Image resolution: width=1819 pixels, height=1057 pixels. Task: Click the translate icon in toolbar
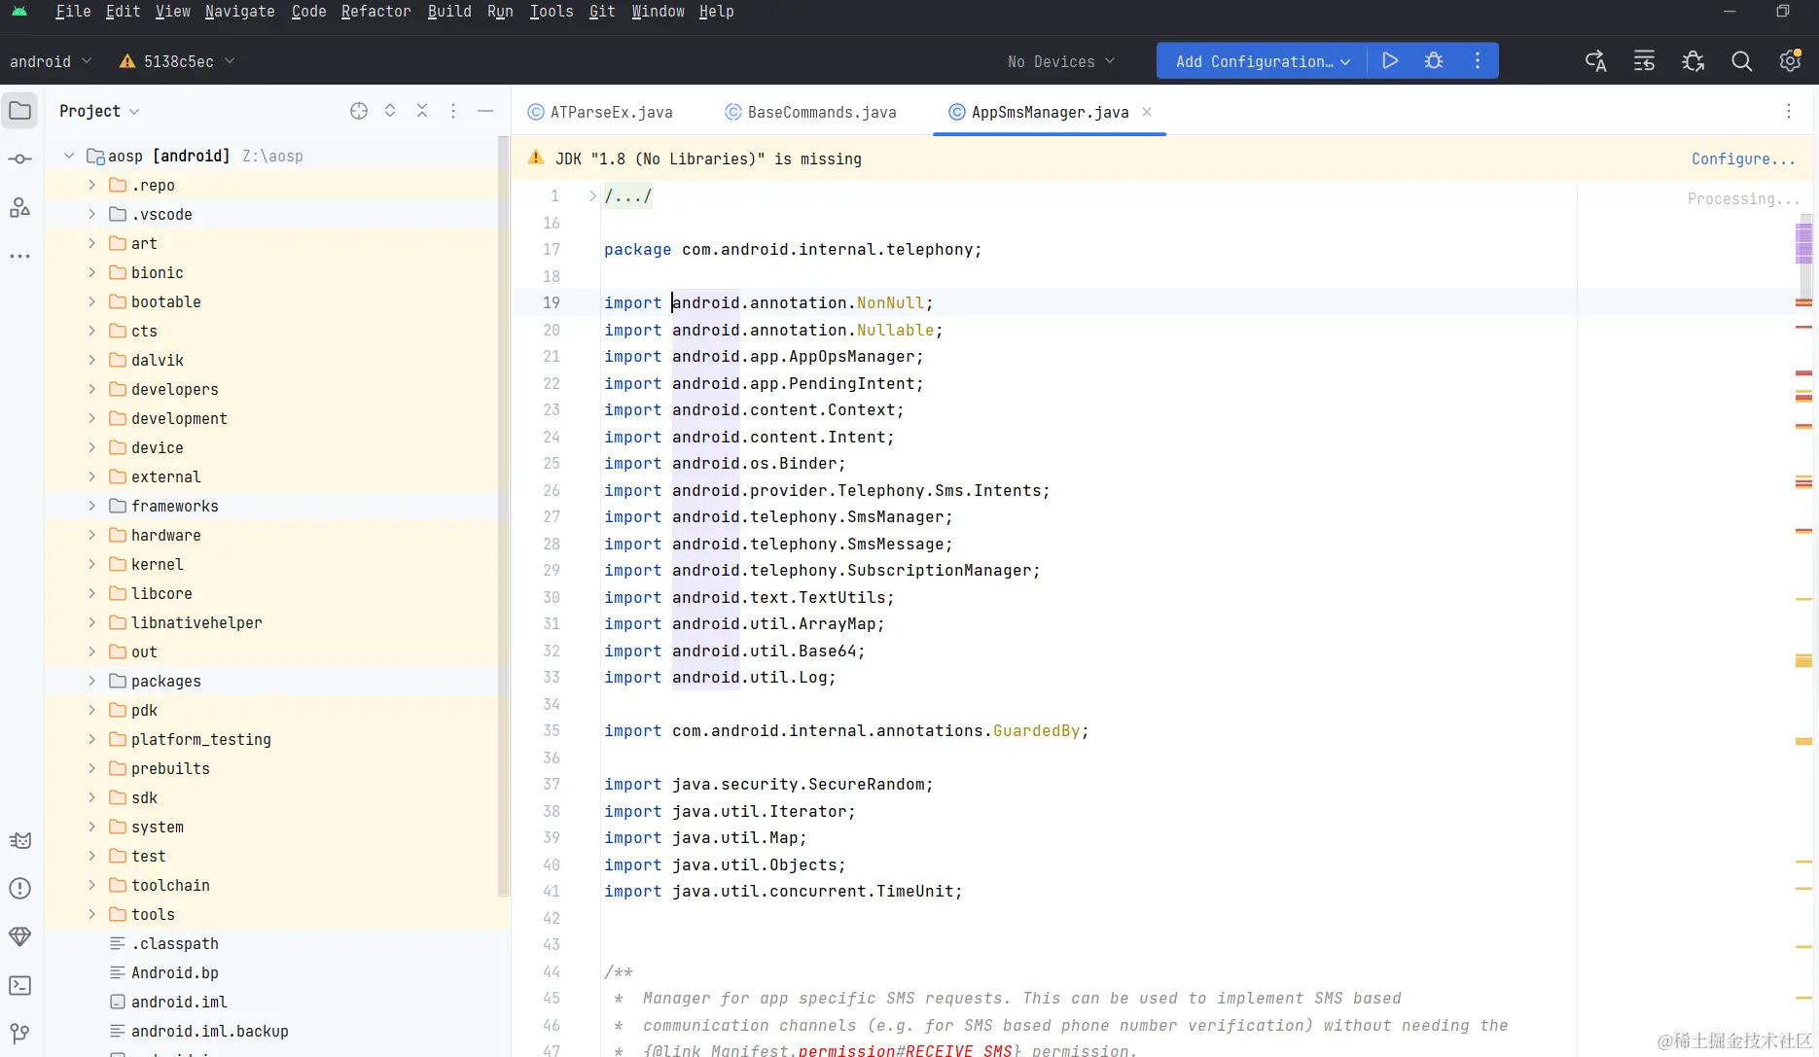tap(1595, 61)
